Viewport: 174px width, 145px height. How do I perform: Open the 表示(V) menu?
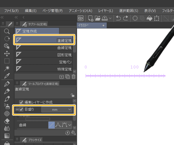[150, 11]
